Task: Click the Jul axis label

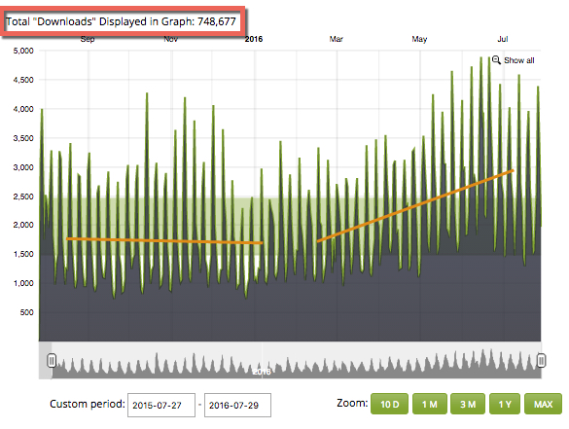Action: point(503,39)
